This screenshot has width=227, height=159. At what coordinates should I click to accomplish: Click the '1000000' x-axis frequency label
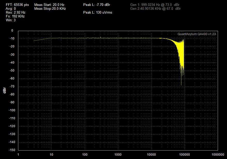click(218, 155)
